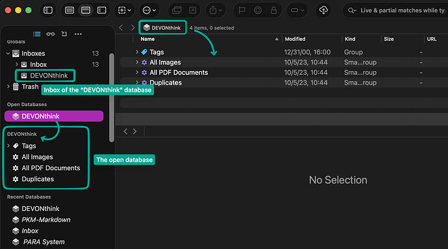
Task: Open the sidebar three-dots extras
Action: [78, 34]
